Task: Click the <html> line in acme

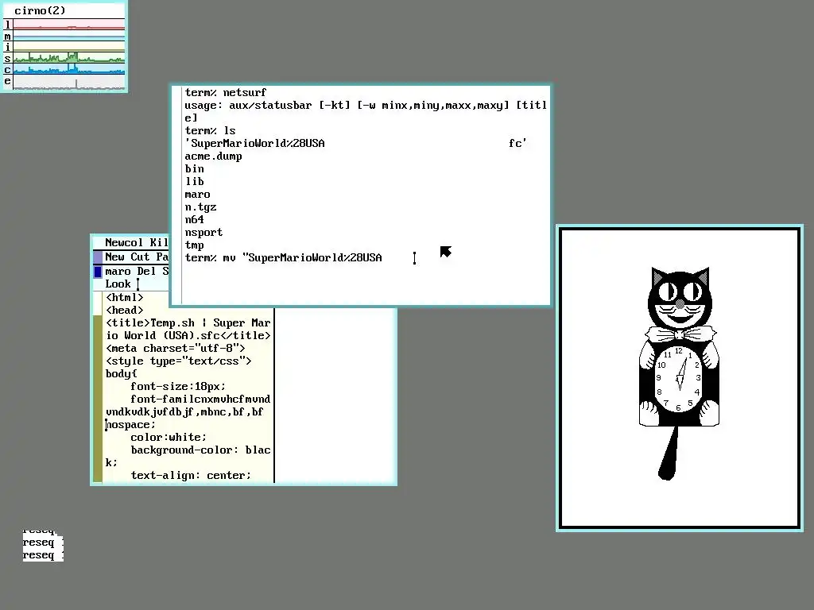Action: tap(125, 297)
